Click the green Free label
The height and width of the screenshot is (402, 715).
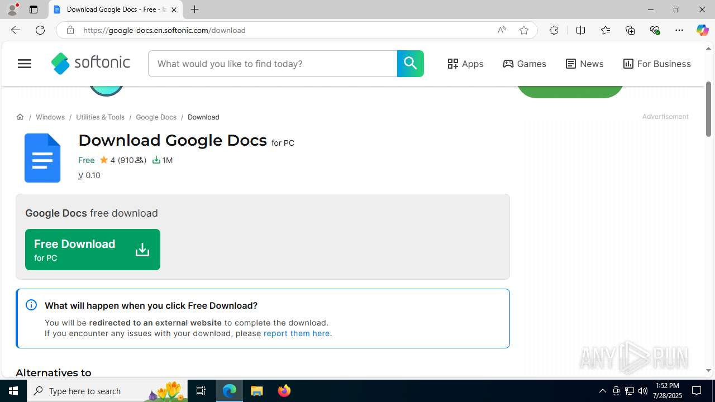click(x=87, y=160)
